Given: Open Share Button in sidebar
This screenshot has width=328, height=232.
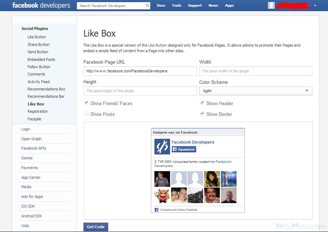Looking at the screenshot, I should click(x=39, y=45).
